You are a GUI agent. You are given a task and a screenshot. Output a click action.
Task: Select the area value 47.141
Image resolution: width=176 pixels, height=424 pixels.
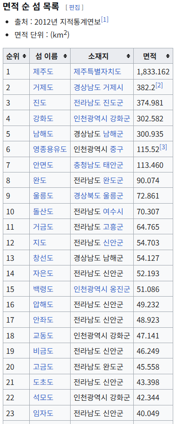[148, 336]
